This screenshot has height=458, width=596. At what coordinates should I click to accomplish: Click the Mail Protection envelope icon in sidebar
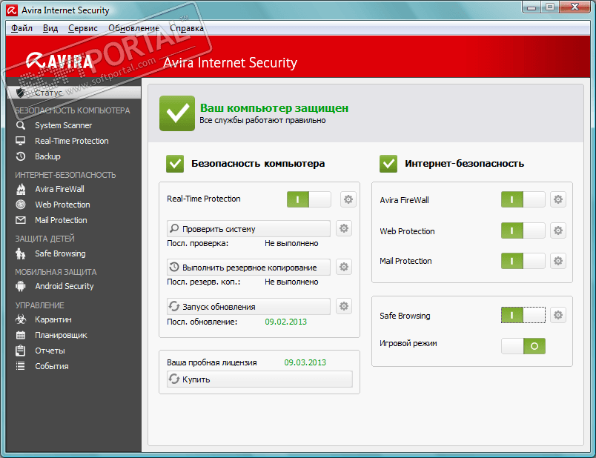point(21,220)
